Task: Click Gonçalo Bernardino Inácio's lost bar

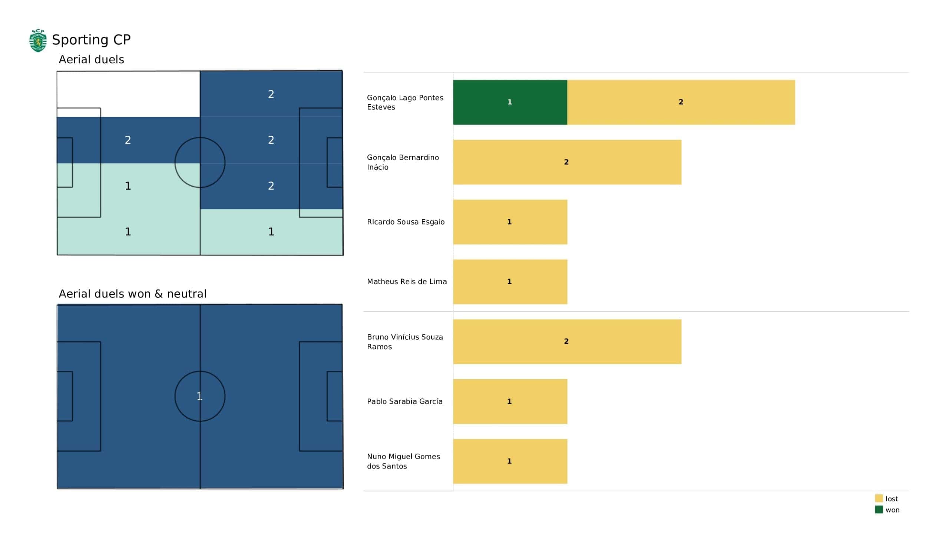Action: coord(567,162)
